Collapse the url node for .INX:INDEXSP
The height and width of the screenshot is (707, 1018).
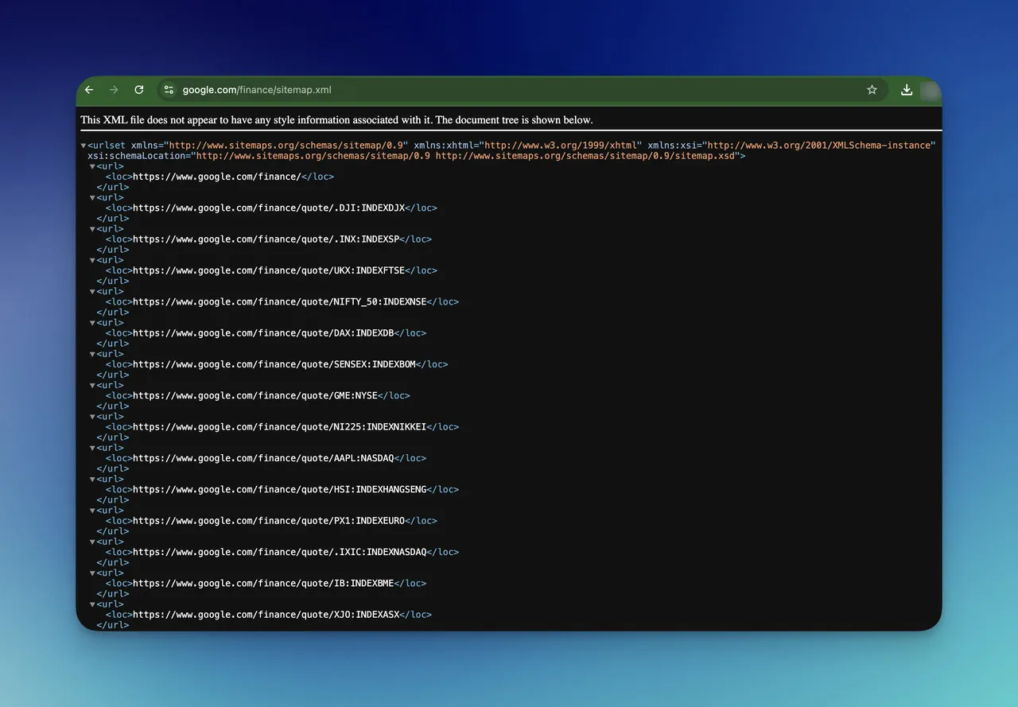tap(92, 229)
